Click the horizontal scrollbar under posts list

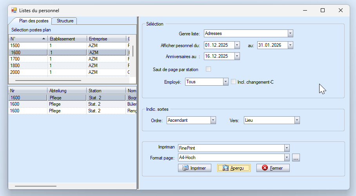[x=48, y=80]
